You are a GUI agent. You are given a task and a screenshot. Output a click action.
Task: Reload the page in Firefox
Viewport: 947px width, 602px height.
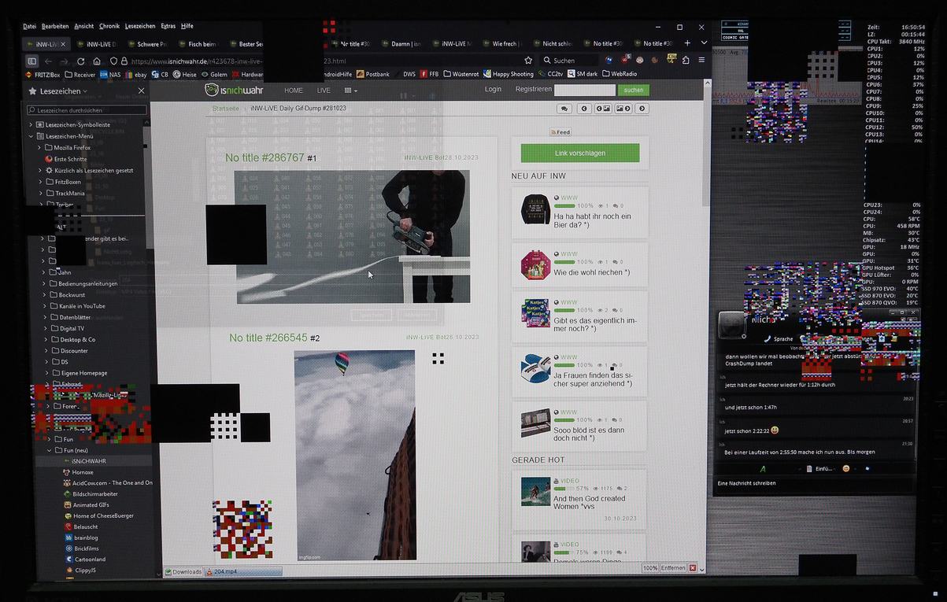pos(80,61)
